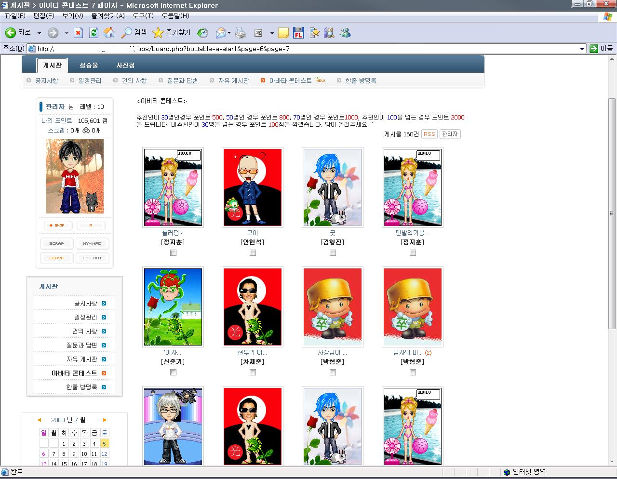
Task: Open the 즐겨찾기(A) menu
Action: 107,16
